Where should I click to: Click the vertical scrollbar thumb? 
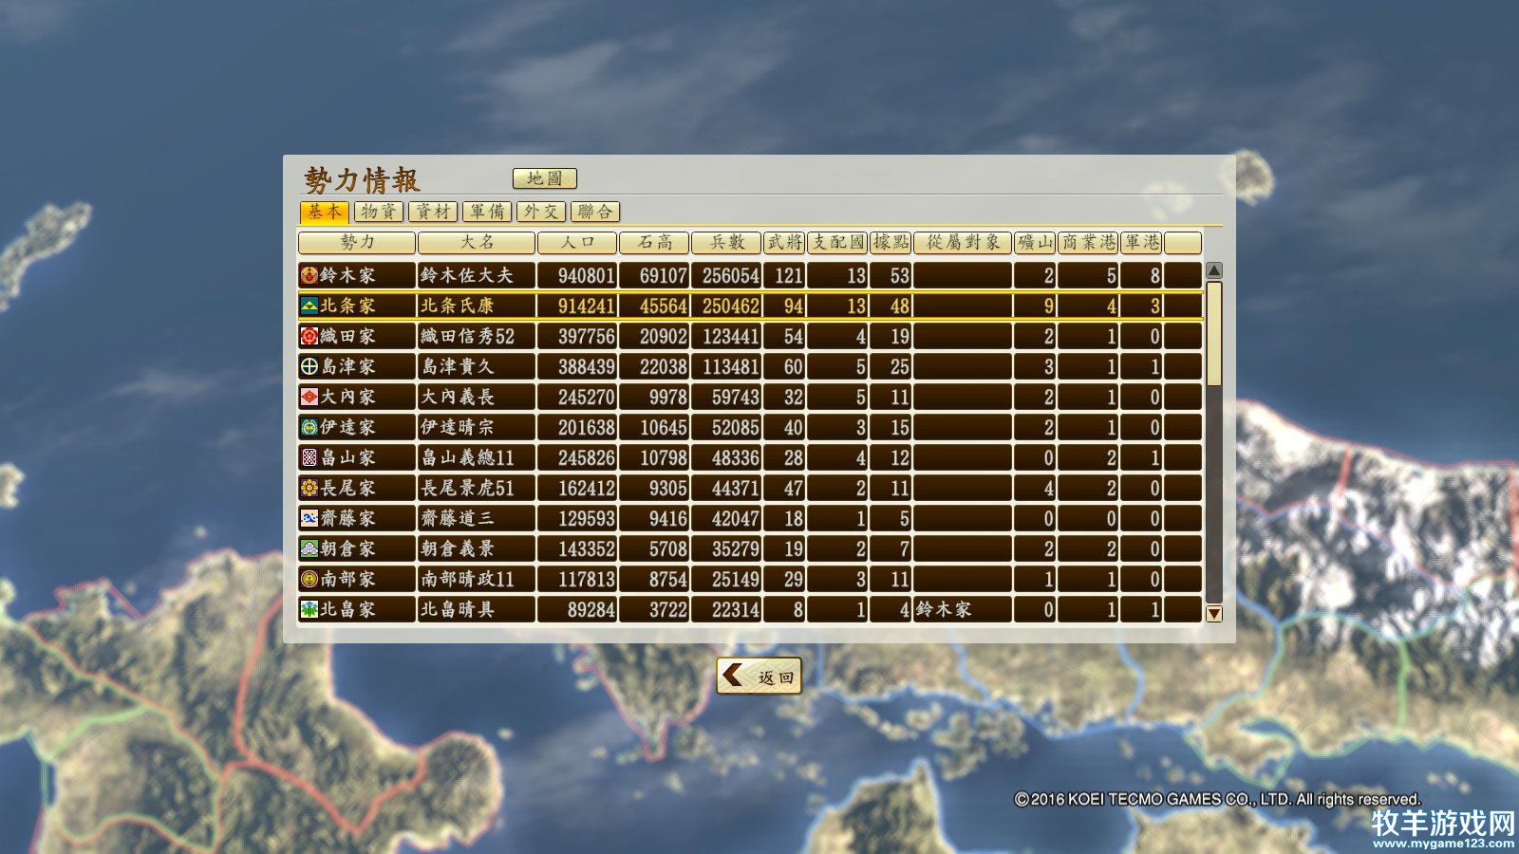[1214, 333]
